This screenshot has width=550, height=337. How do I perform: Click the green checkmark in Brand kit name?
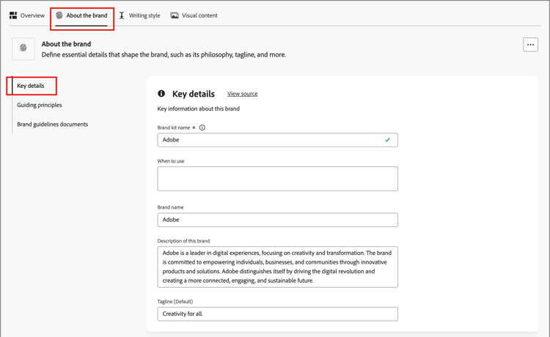tap(387, 140)
